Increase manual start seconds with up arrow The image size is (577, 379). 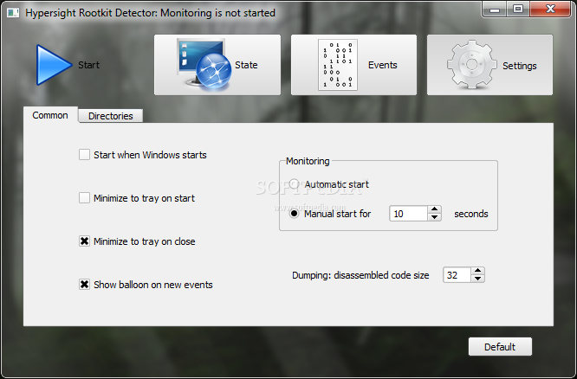click(435, 209)
